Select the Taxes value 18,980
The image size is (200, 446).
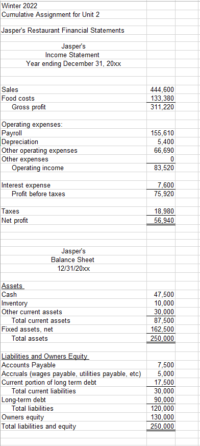(x=161, y=212)
